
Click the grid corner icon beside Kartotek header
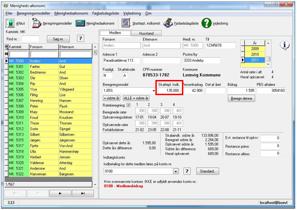click(x=6, y=47)
